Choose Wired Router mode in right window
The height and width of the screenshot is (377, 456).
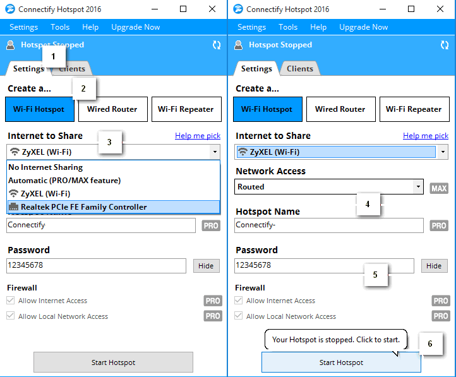pyautogui.click(x=341, y=109)
